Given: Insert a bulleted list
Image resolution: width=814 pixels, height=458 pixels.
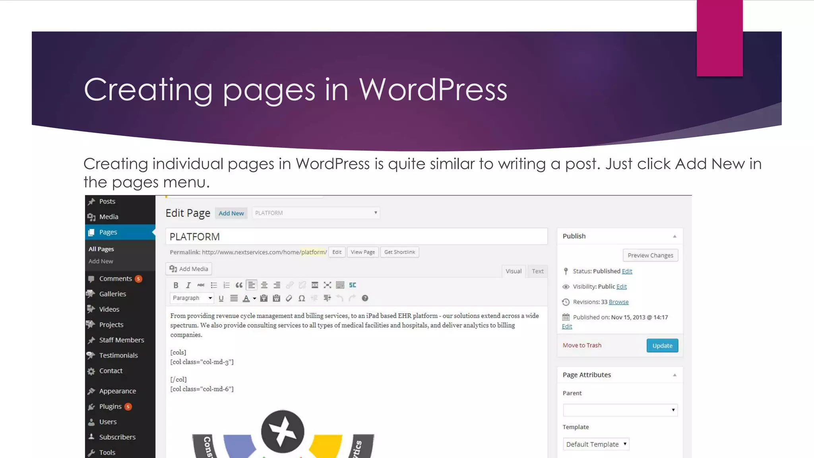Looking at the screenshot, I should pos(214,285).
